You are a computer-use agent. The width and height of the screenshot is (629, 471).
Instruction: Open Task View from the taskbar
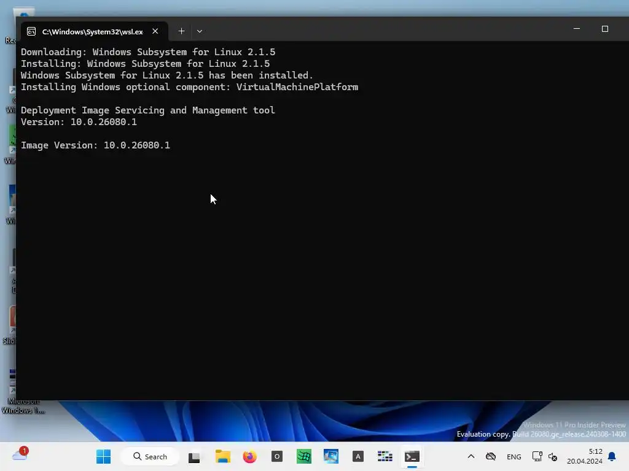(x=194, y=457)
